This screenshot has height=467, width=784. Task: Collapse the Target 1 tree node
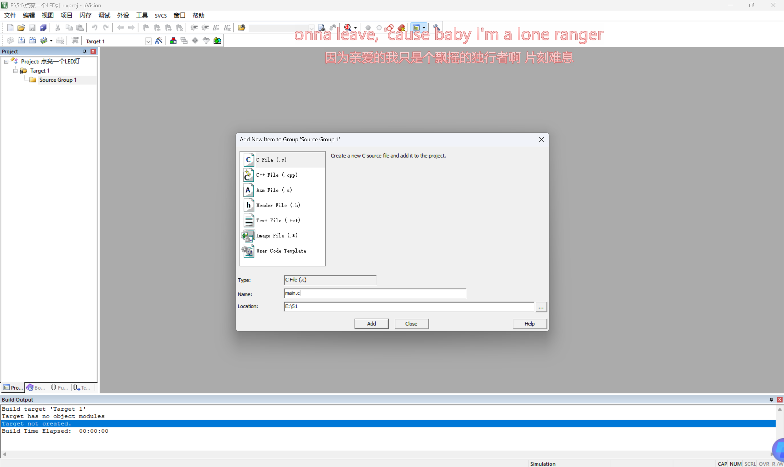15,71
